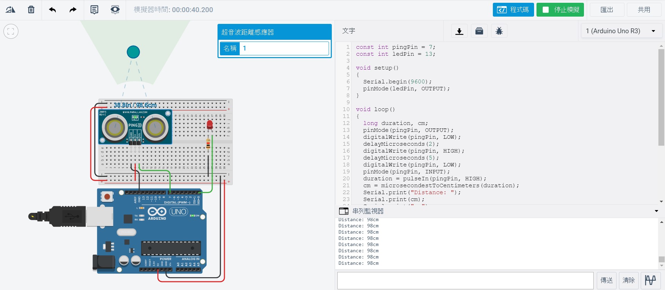Click code line 'const int pingPin = 7;'
The width and height of the screenshot is (665, 290).
396,47
